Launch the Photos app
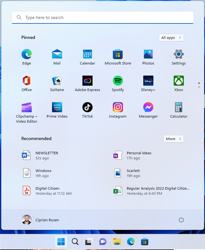The width and height of the screenshot is (205, 250). [148, 57]
